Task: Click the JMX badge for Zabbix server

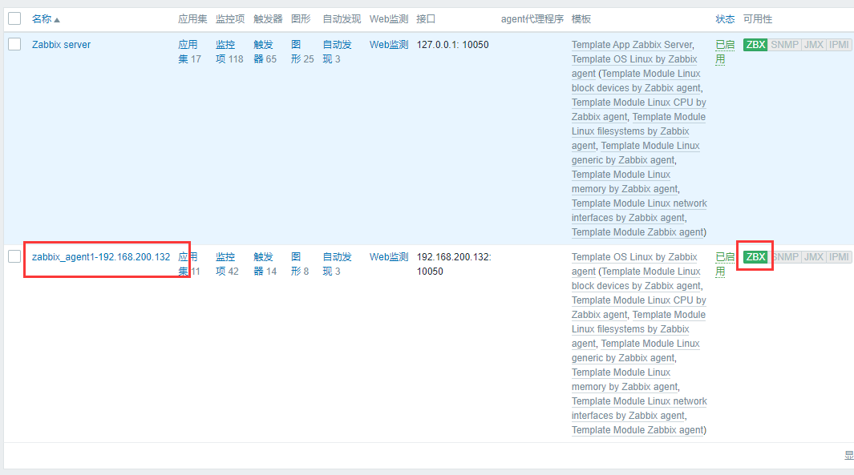Action: [814, 45]
